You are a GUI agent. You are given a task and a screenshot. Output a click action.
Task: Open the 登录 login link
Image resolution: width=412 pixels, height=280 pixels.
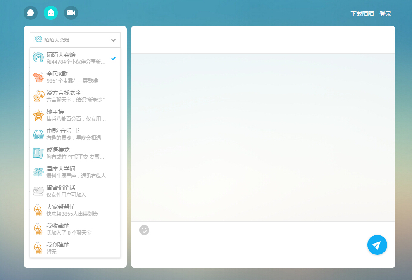pos(386,13)
